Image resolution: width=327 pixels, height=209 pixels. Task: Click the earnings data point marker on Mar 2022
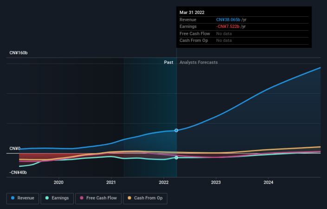click(x=176, y=157)
